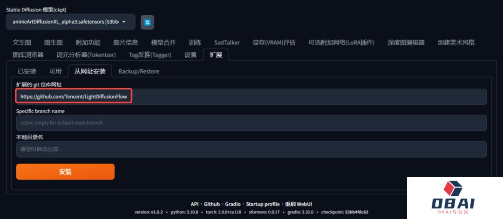Click the checkpoint: 53bb4fdc63 text
The width and height of the screenshot is (503, 219).
346,212
